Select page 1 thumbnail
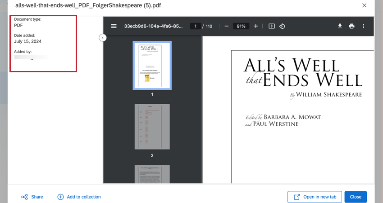Screen dimensions: 383x203 (152, 65)
